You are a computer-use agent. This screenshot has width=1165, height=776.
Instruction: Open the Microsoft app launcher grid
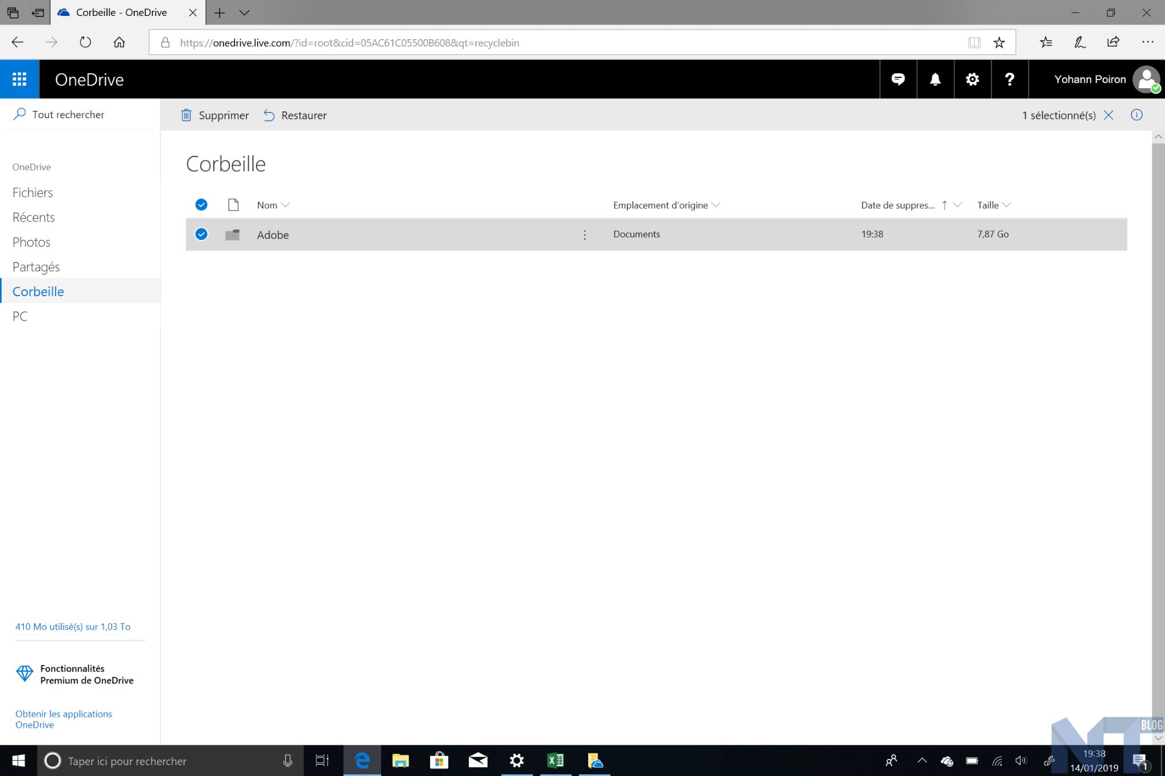coord(19,79)
